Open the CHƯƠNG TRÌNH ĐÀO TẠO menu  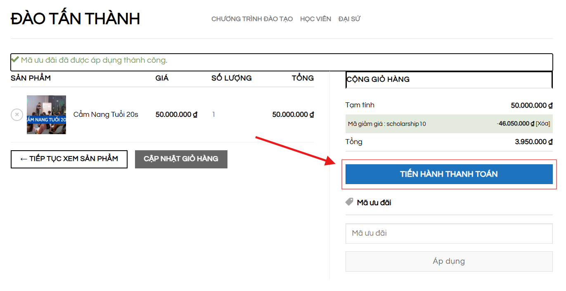point(252,19)
